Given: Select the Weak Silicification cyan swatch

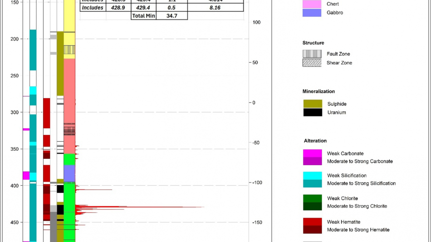Looking at the screenshot, I should (x=313, y=176).
